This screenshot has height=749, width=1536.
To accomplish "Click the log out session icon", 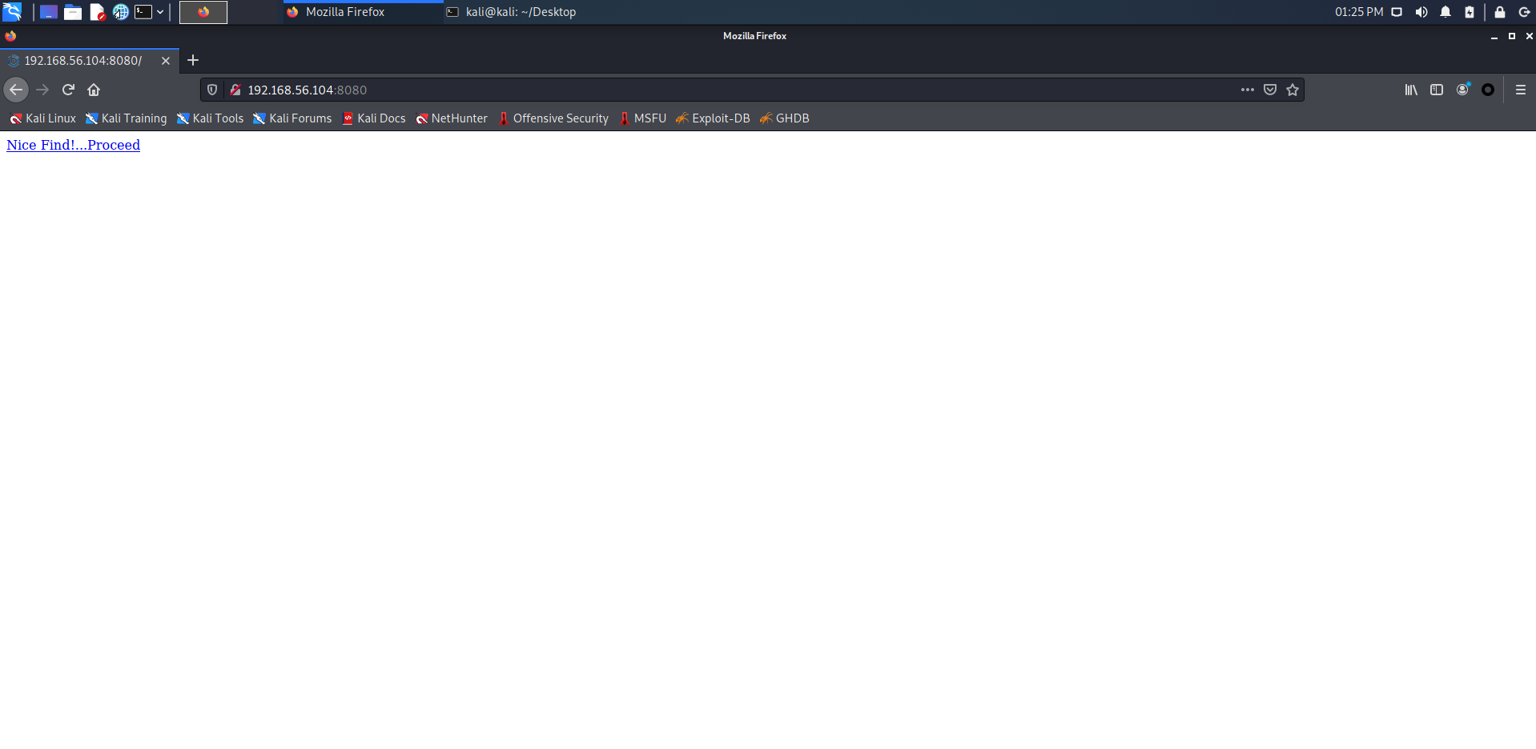I will click(x=1524, y=12).
